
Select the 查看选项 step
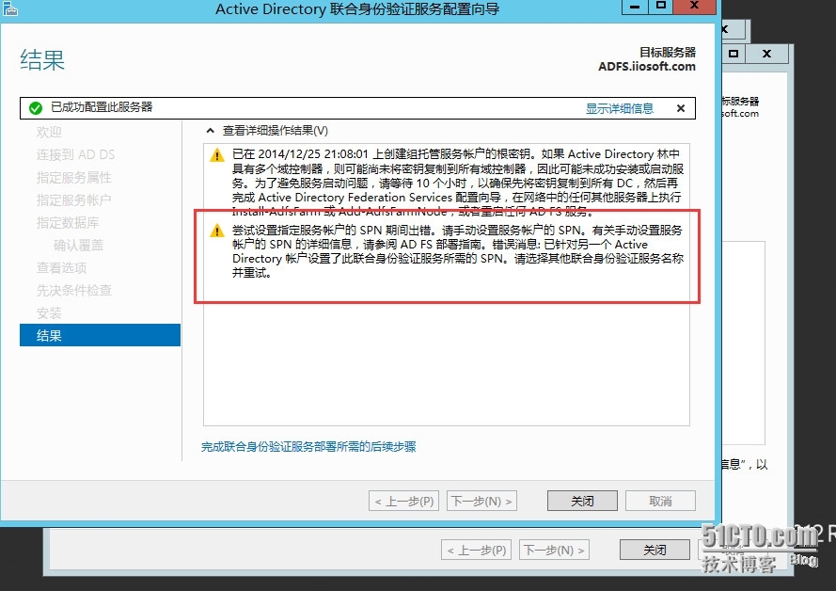(61, 268)
